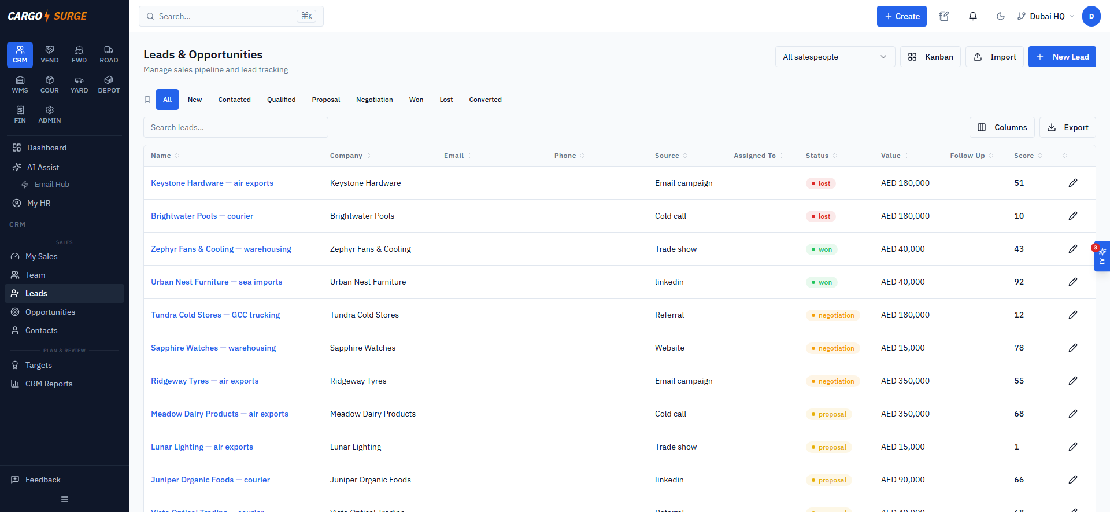Open the FIN module
Viewport: 1110px width, 512px height.
[20, 115]
